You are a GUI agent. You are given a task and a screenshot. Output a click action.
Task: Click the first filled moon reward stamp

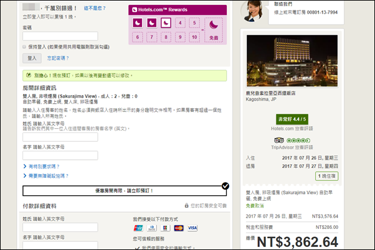(x=138, y=23)
